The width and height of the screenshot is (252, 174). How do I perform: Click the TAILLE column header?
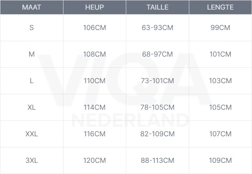click(x=157, y=7)
